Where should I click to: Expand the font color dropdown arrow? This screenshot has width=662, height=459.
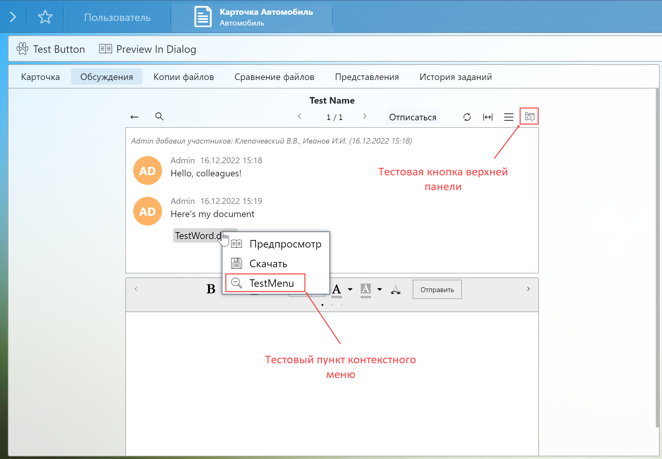pos(350,289)
